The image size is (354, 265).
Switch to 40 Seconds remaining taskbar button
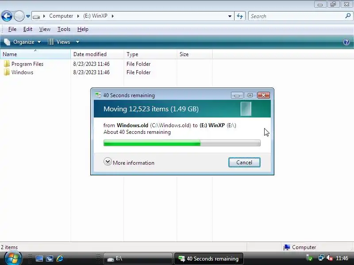coord(208,259)
